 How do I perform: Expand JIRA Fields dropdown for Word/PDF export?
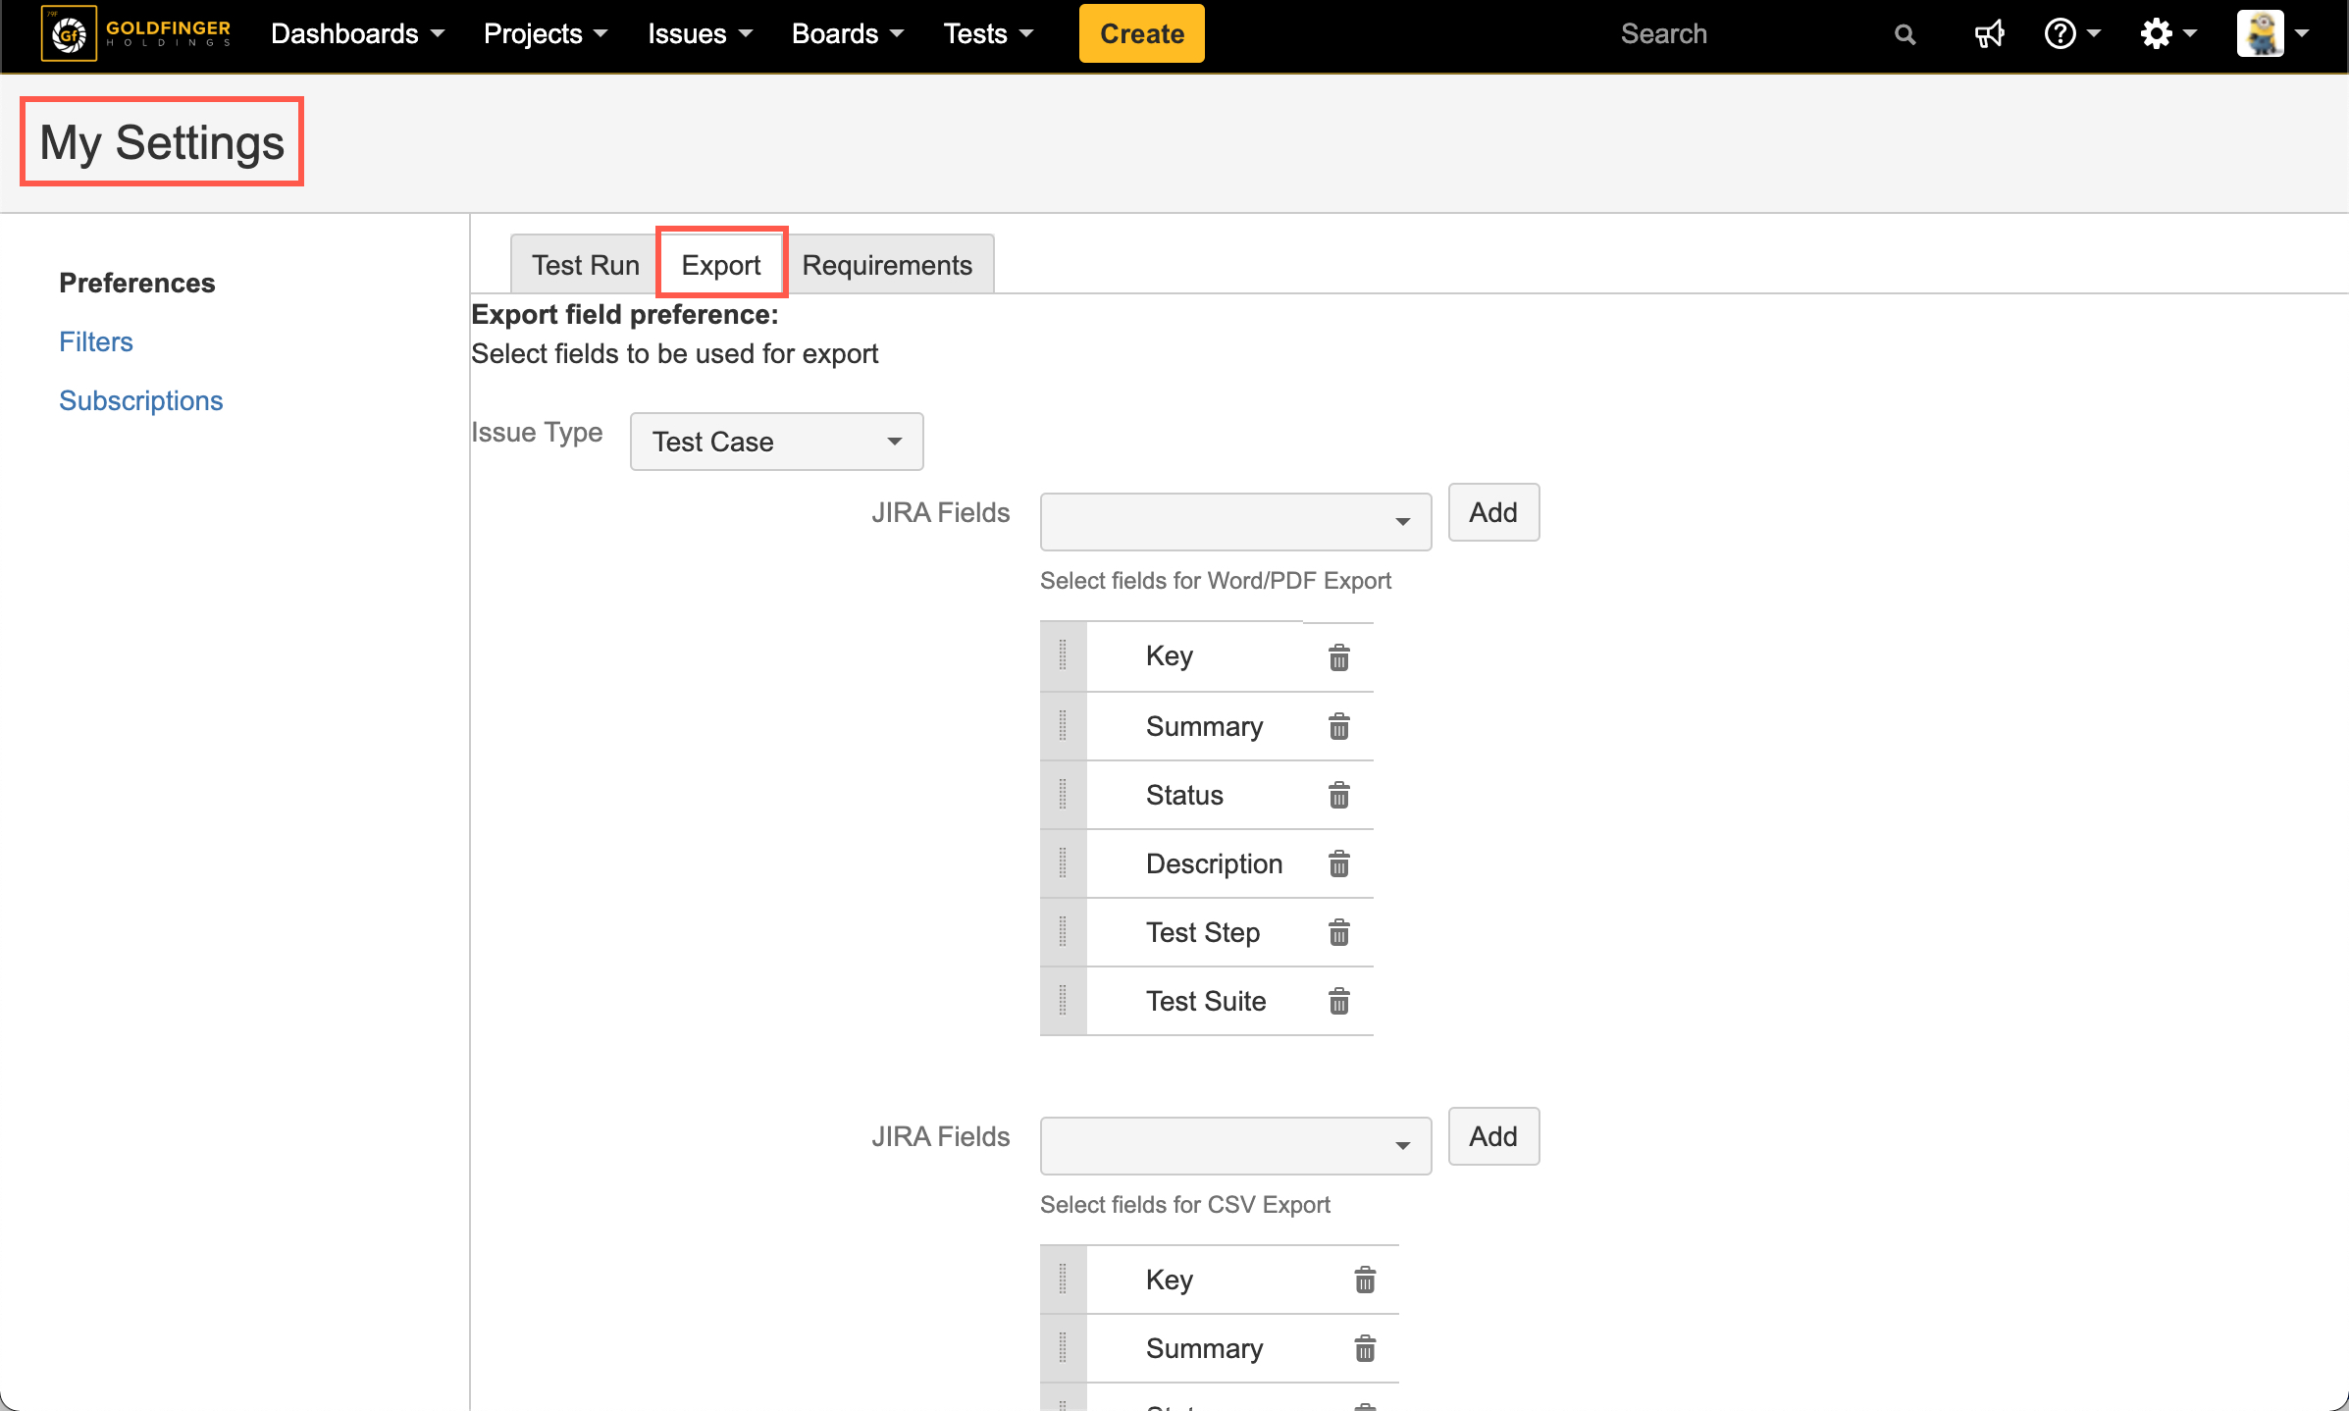(x=1234, y=521)
